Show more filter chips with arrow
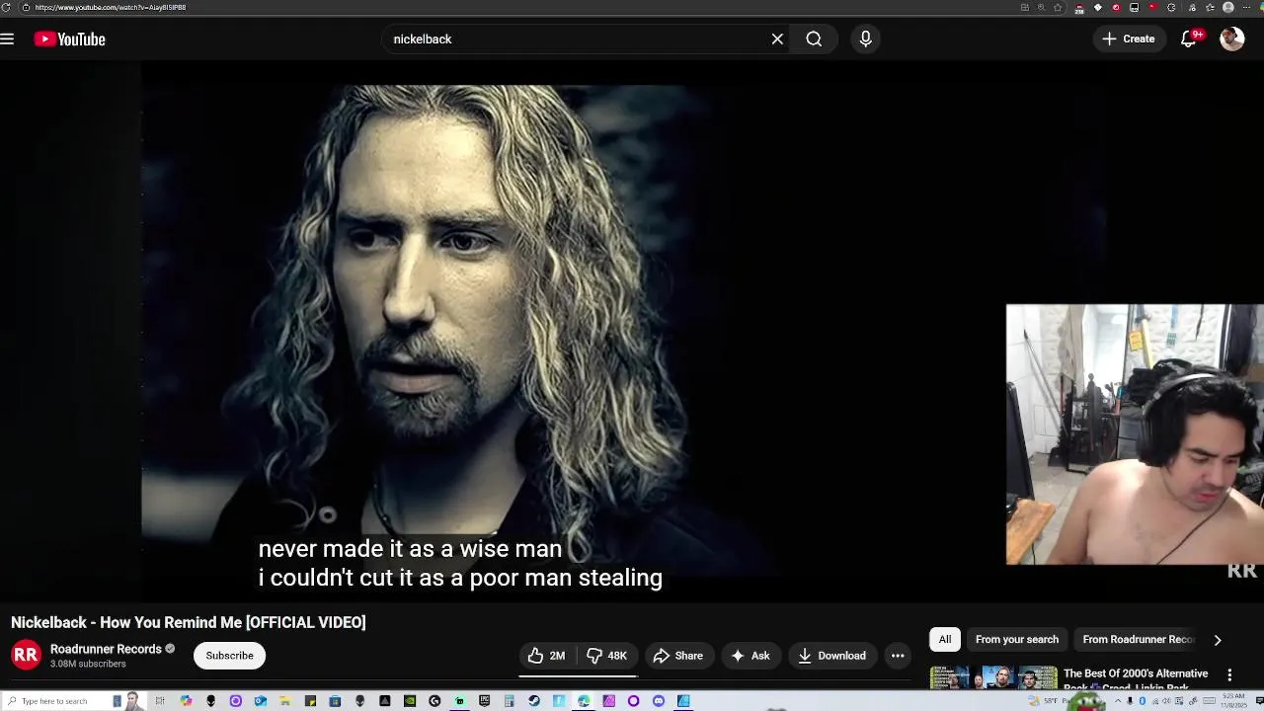 pos(1218,640)
